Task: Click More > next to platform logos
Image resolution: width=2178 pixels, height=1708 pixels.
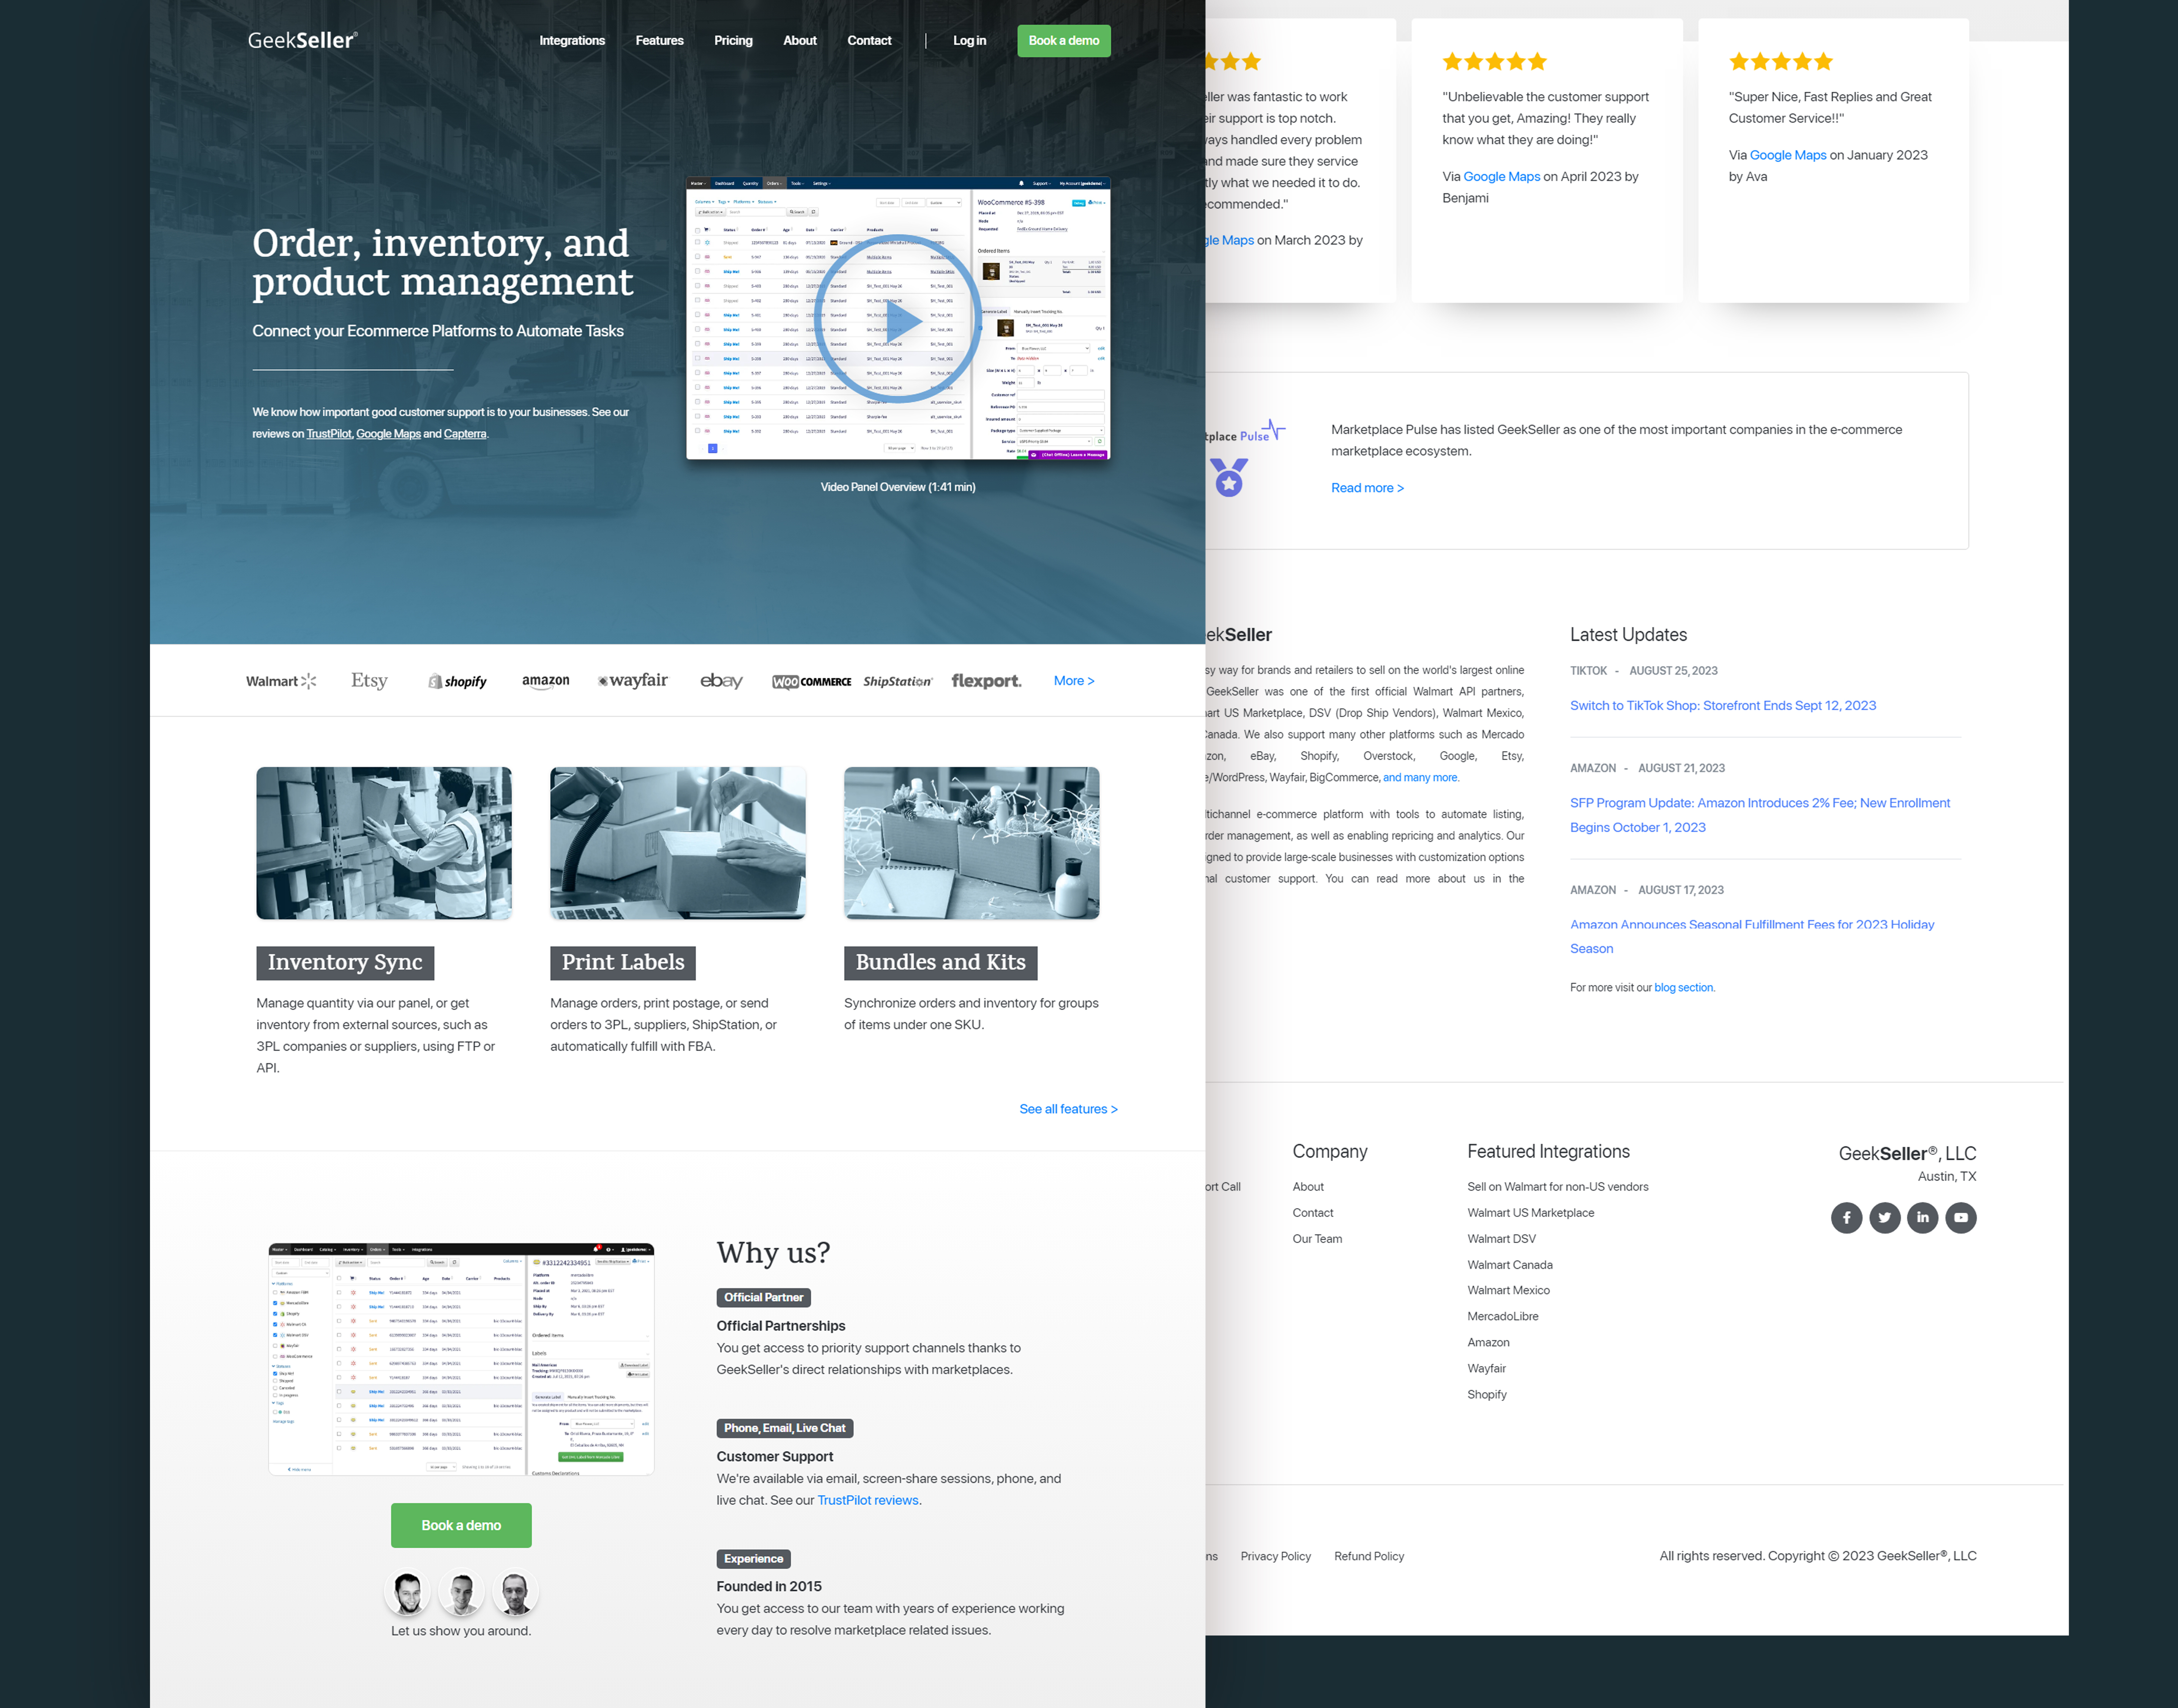Action: coord(1074,681)
